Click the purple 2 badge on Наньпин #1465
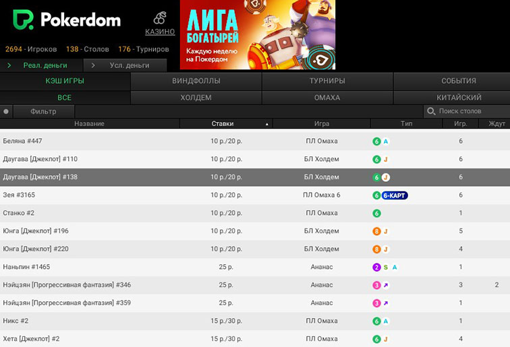Viewport: 510px width, 347px height. pos(376,267)
